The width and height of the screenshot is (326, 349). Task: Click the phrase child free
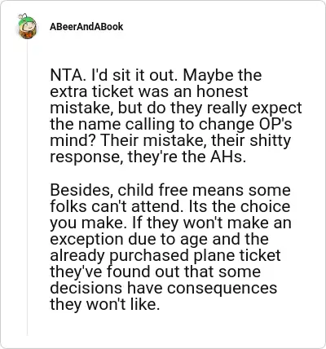[x=152, y=190]
